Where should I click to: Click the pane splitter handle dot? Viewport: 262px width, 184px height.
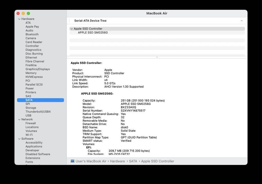(157, 57)
